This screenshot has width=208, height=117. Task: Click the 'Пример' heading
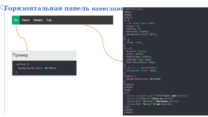tap(20, 55)
